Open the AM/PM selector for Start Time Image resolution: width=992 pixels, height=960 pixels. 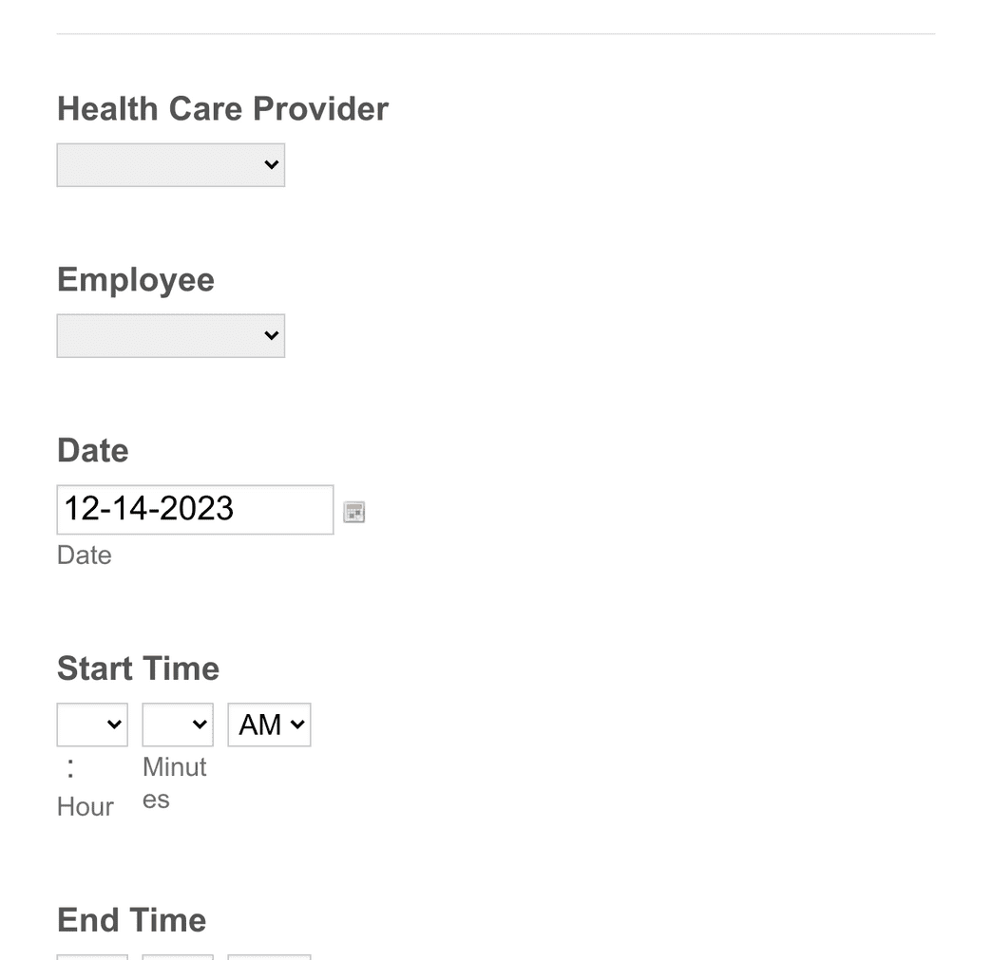[269, 724]
